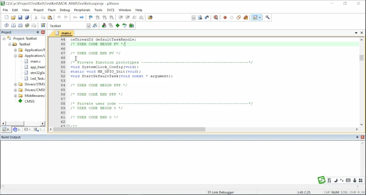Image resolution: width=366 pixels, height=195 pixels.
Task: Open Options for Target magic wand
Action: tap(95, 25)
